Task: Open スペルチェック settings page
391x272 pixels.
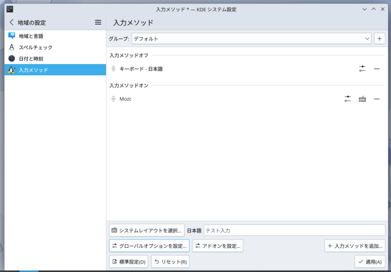Action: (36, 47)
